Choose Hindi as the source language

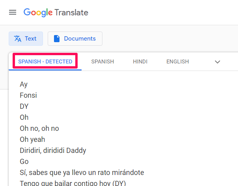(x=140, y=61)
